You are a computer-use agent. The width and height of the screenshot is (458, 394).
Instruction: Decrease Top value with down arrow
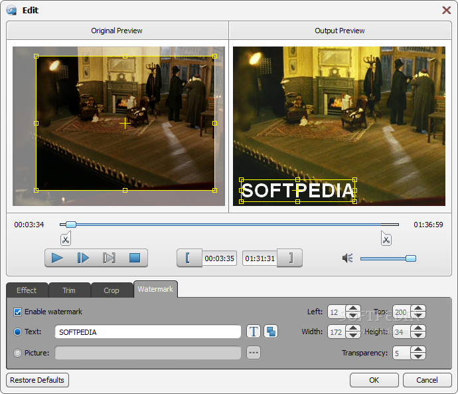(418, 316)
